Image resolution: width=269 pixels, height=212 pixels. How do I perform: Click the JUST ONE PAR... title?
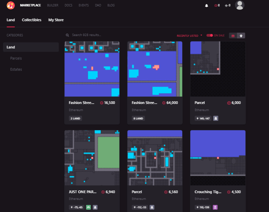pos(82,192)
